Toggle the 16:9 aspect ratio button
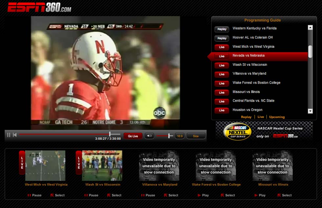This screenshot has width=322, height=208. tap(180, 136)
